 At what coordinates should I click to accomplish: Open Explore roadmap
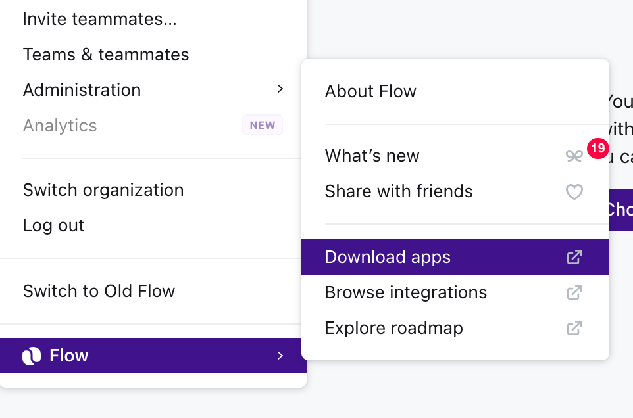[455, 328]
